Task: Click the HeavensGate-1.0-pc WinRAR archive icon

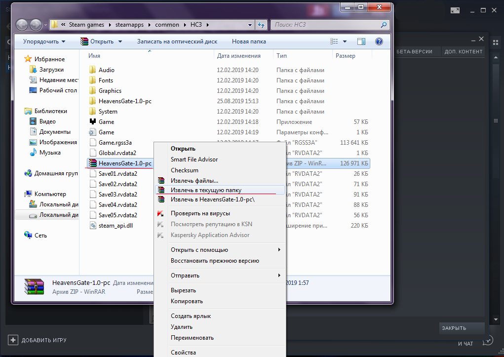Action: click(93, 163)
